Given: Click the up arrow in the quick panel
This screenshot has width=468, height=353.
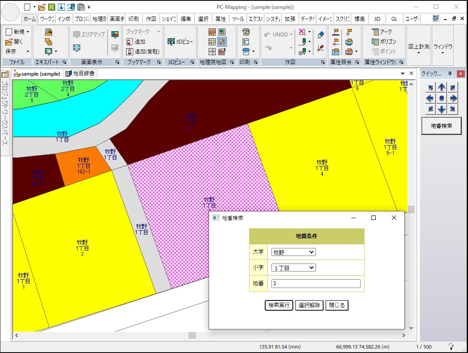Looking at the screenshot, I should 442,87.
